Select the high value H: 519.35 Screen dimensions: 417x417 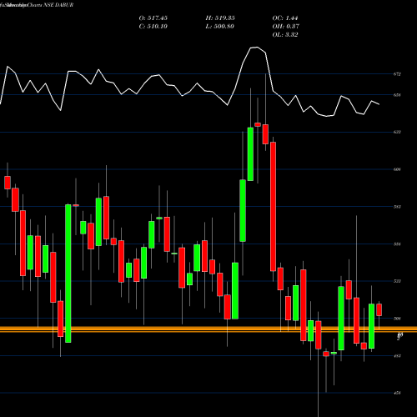click(x=220, y=18)
